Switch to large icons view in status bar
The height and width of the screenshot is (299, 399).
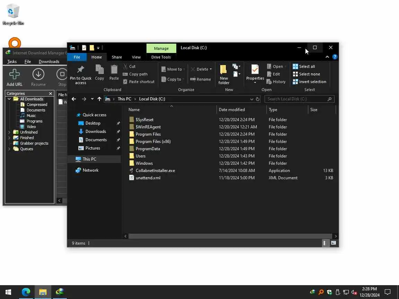tap(333, 243)
